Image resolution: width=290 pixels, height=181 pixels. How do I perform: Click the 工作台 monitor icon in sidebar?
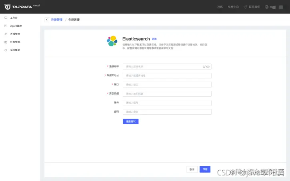(x=6, y=18)
